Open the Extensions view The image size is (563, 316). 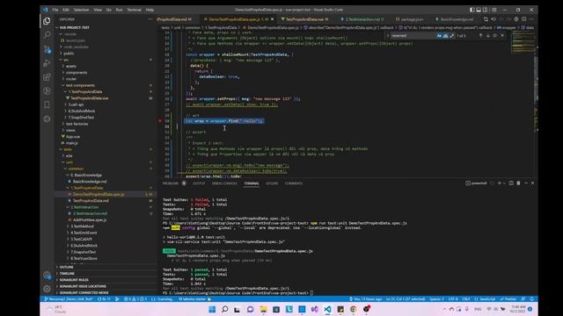pyautogui.click(x=47, y=77)
